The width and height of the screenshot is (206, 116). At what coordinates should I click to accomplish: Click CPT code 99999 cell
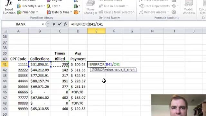click(x=18, y=109)
